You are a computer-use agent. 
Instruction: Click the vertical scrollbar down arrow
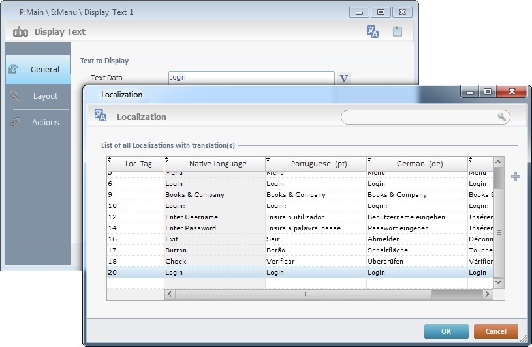pyautogui.click(x=499, y=283)
